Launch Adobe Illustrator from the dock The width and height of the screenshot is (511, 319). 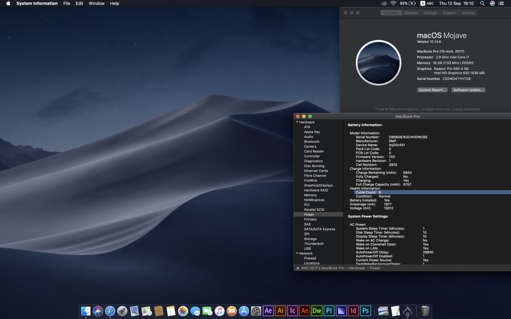click(x=280, y=311)
